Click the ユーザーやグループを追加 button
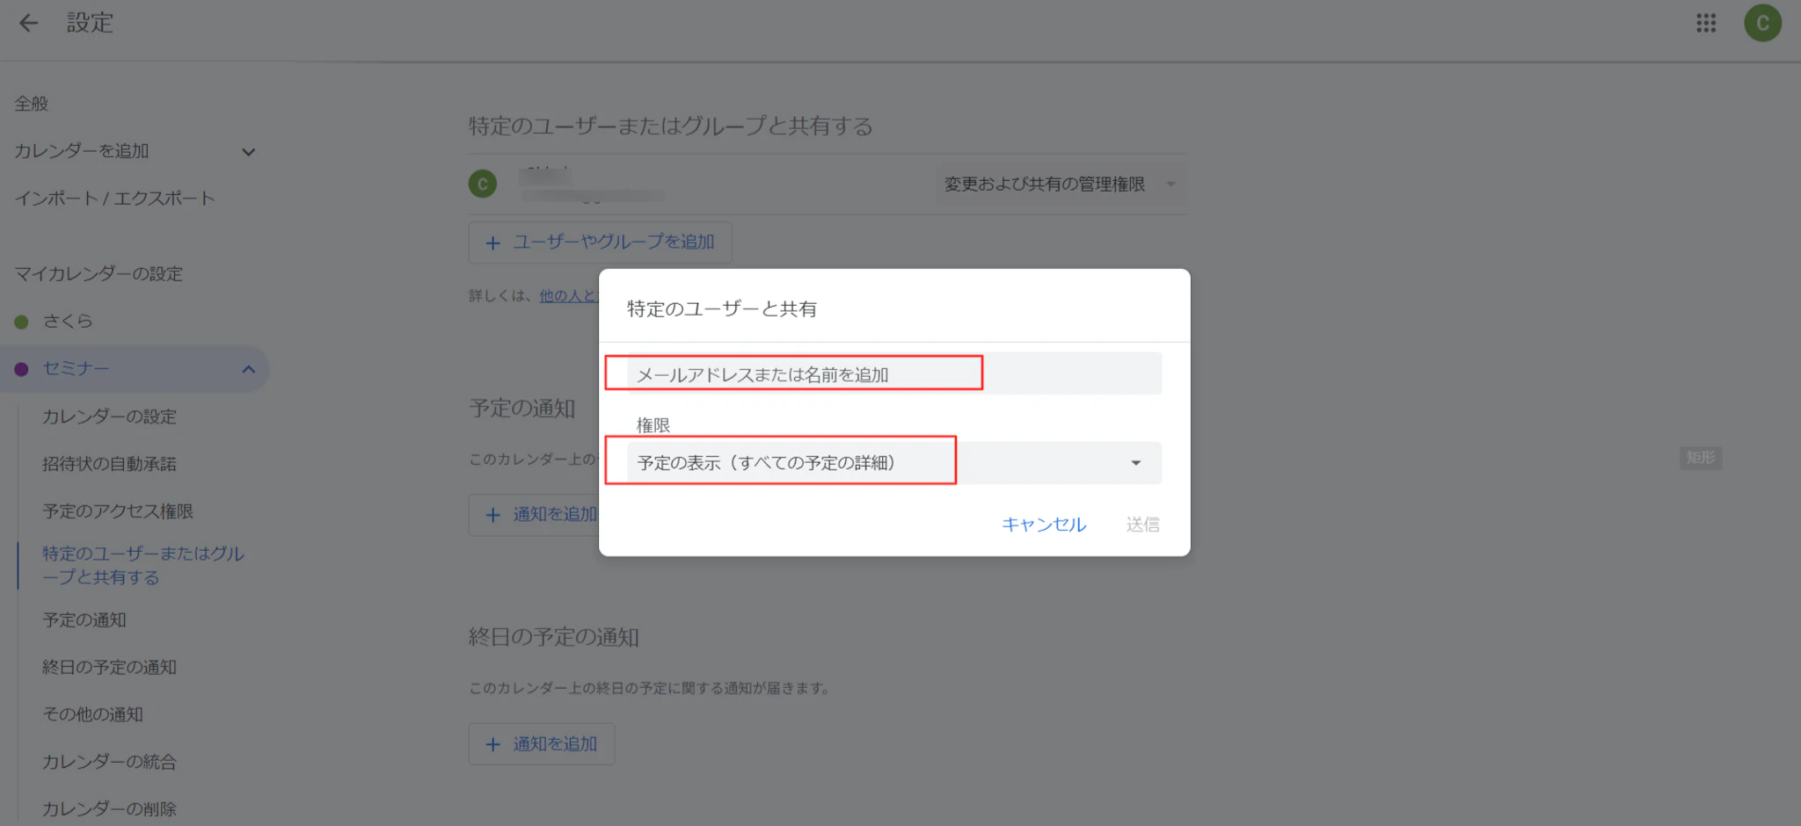Image resolution: width=1801 pixels, height=826 pixels. (x=600, y=243)
